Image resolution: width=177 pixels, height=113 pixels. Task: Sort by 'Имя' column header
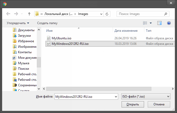[x=49, y=31]
